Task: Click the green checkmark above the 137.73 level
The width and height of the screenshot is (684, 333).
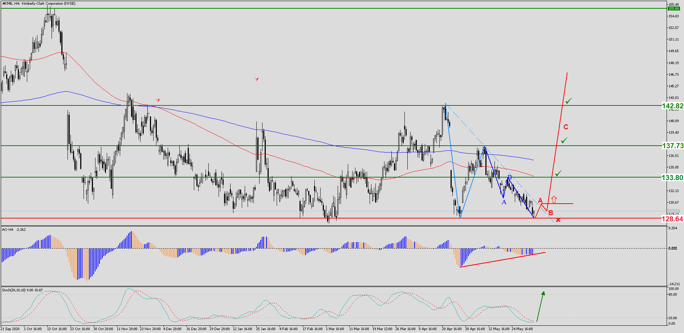Action: click(564, 140)
